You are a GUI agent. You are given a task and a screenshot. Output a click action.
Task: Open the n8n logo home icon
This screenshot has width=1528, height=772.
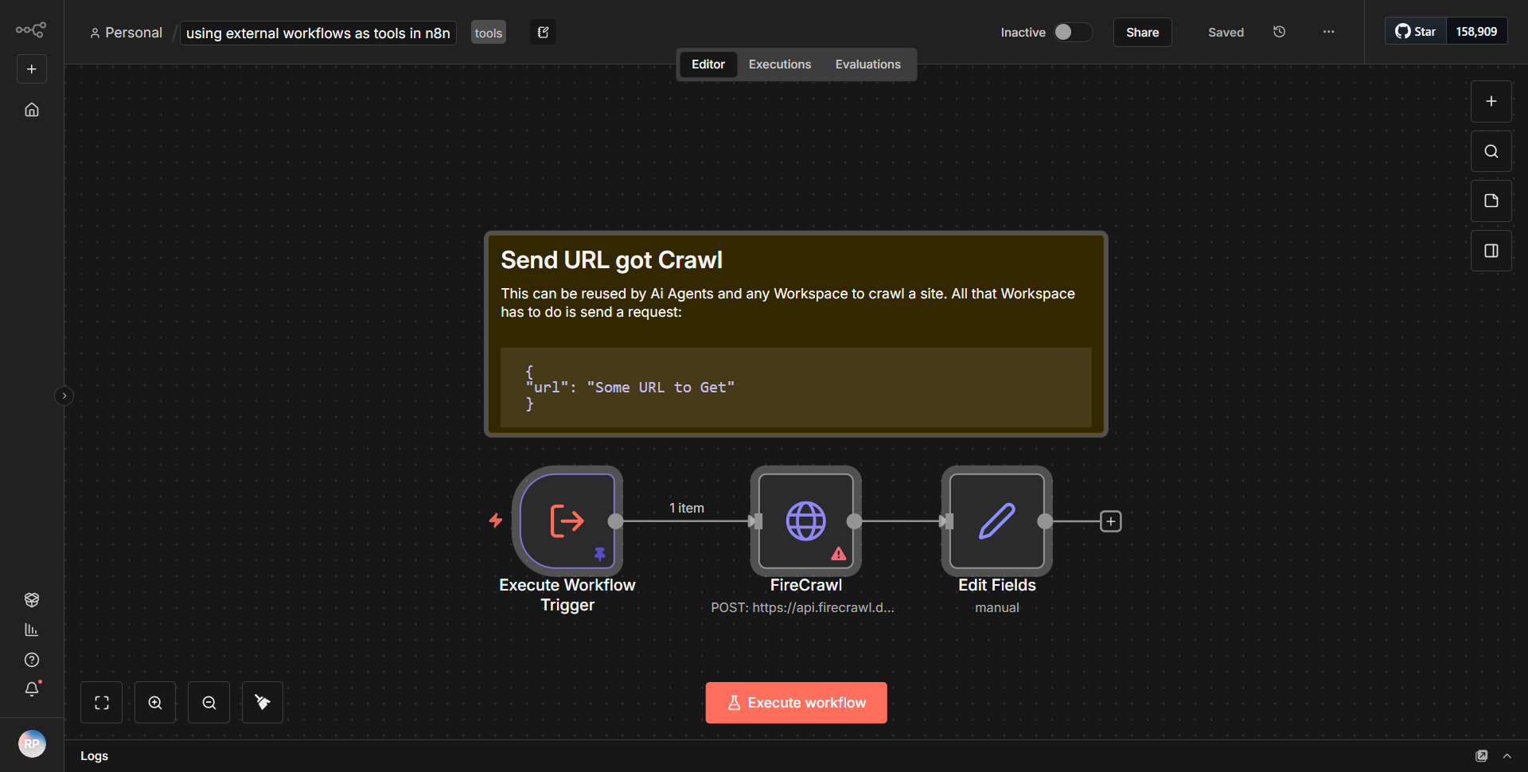[x=31, y=30]
